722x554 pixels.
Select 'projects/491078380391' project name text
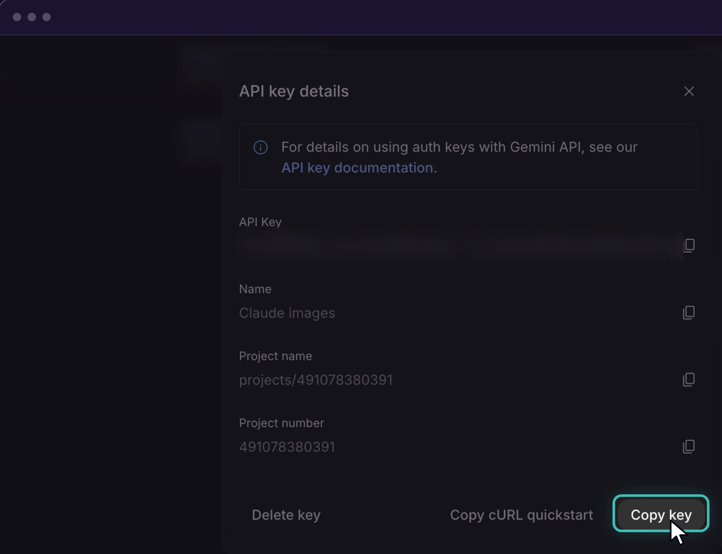pos(316,380)
